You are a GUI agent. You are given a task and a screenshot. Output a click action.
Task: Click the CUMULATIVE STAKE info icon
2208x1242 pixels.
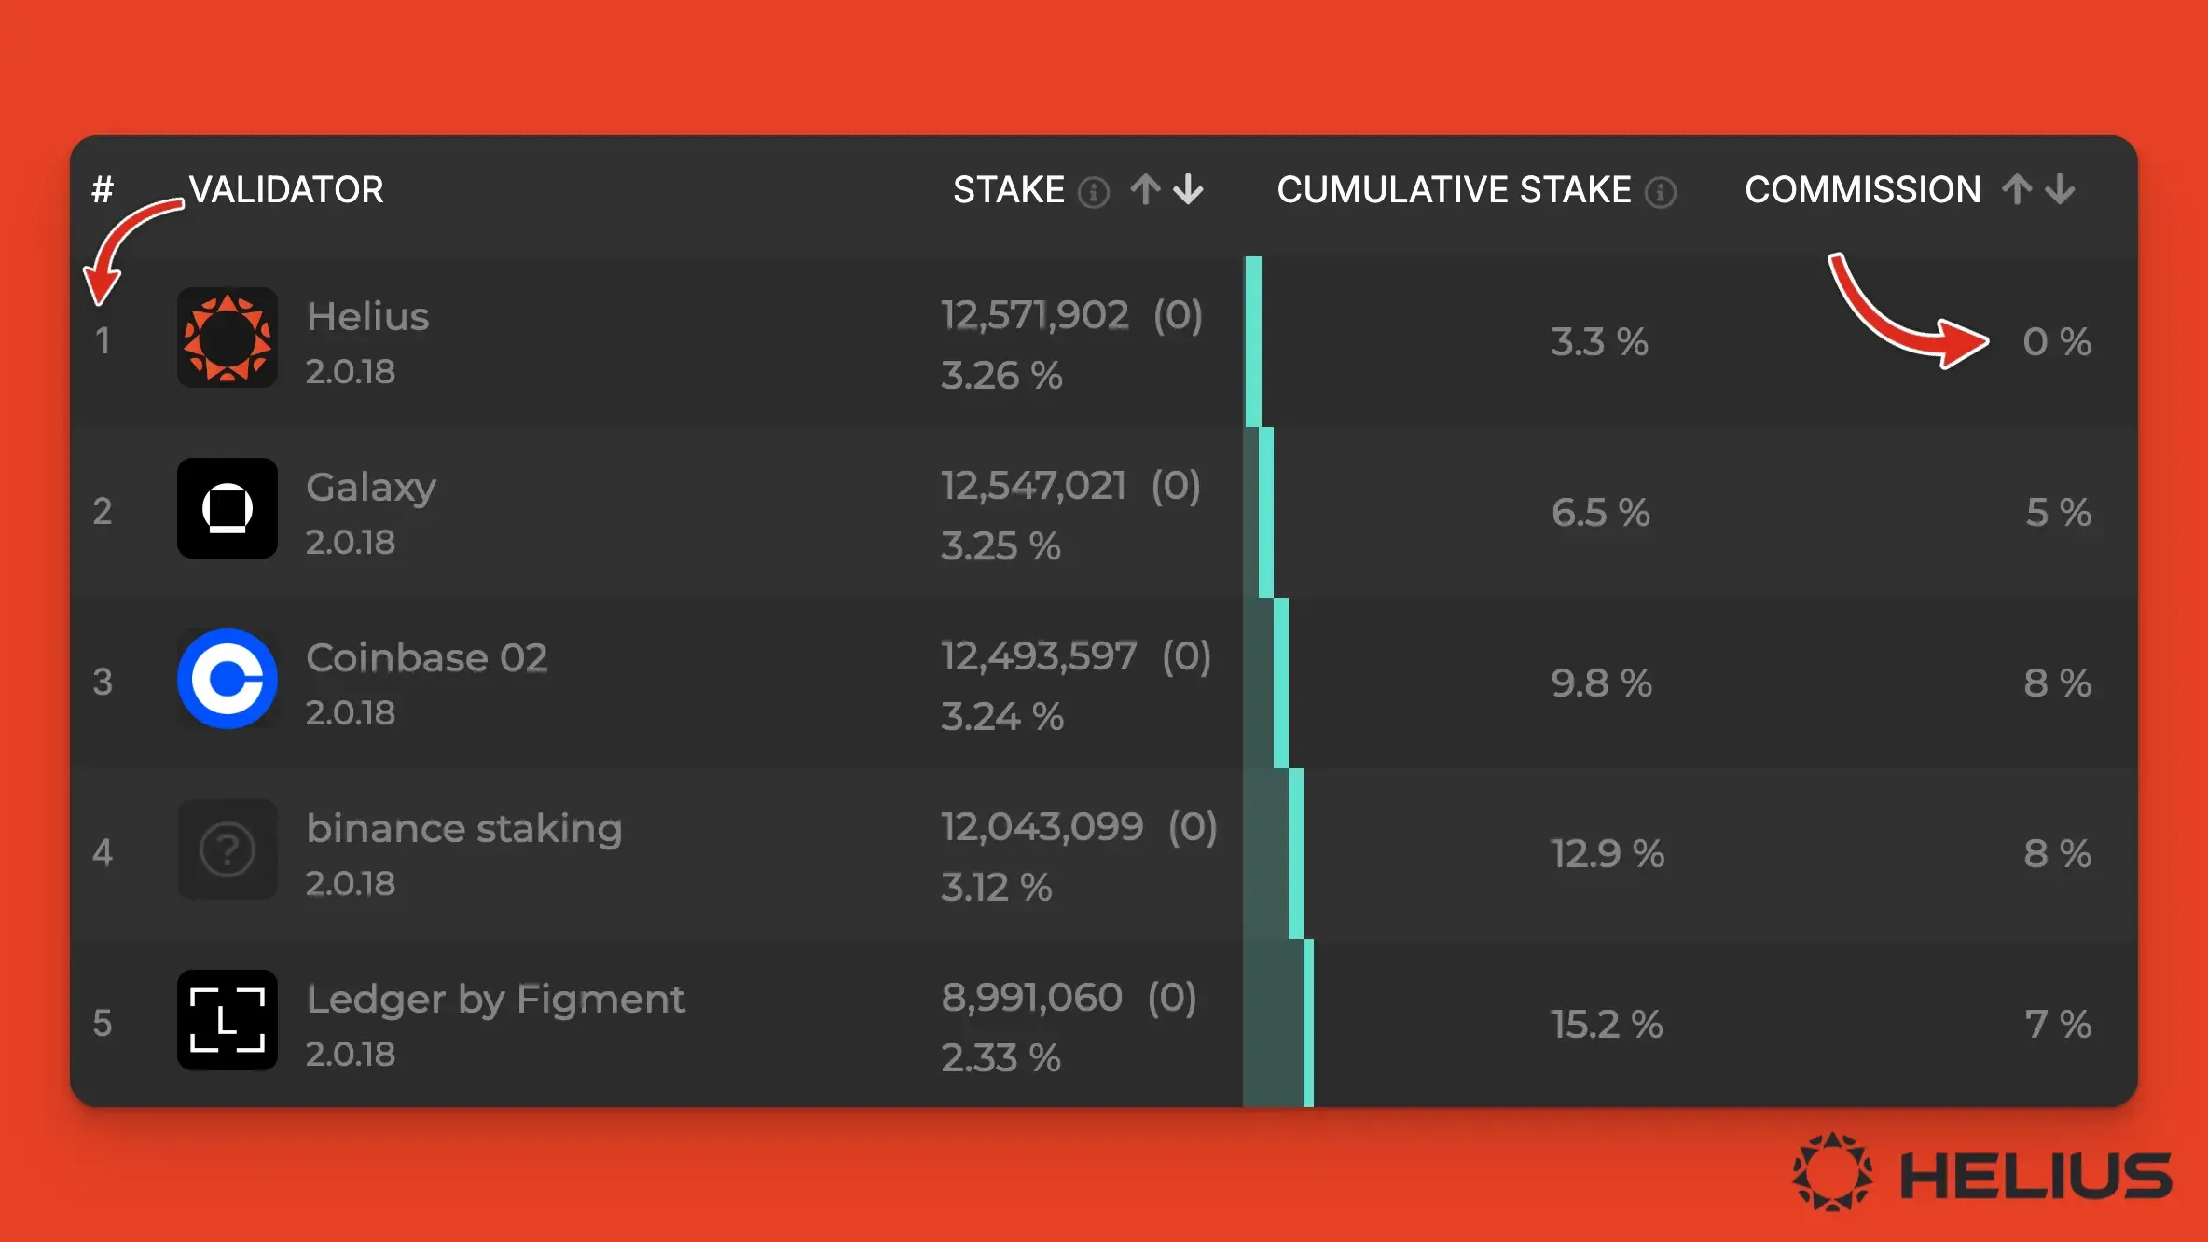click(1661, 192)
